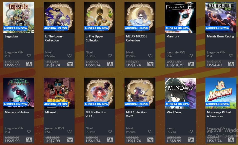Viewport: 238px width, 145px height.
Task: Add Mantis Burn Racing to cart
Action: [231, 64]
